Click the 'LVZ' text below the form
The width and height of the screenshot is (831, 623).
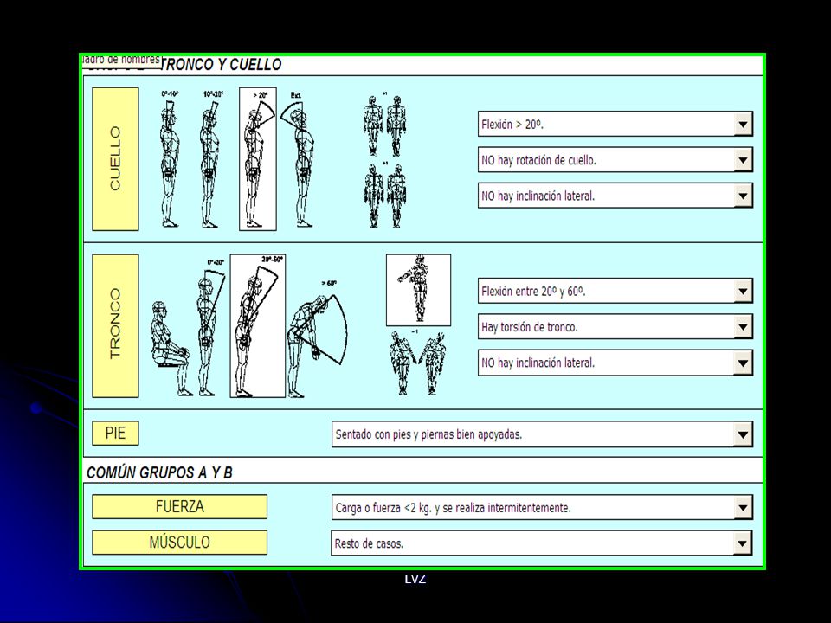[x=415, y=579]
